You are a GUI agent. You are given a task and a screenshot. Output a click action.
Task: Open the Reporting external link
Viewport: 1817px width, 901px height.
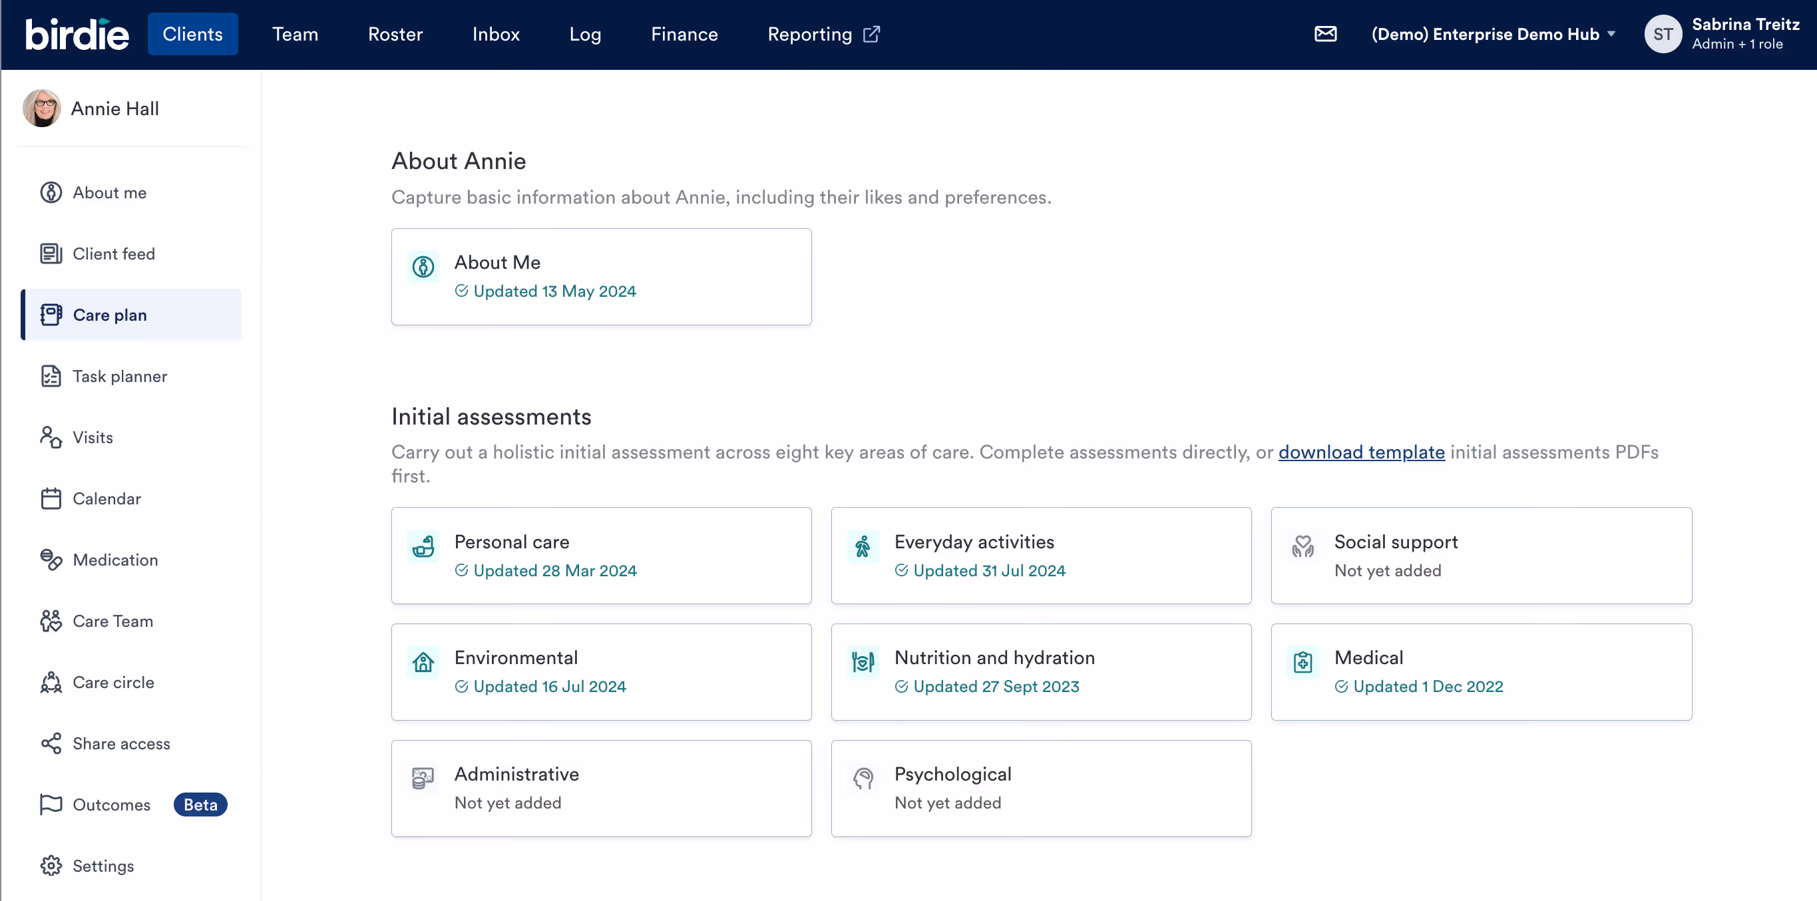coord(823,34)
